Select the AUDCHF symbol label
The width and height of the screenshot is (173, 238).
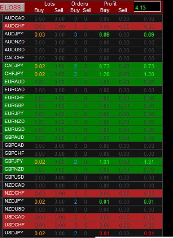14,26
